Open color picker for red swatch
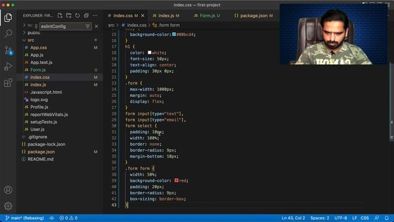This screenshot has height=222, width=394. [177, 181]
